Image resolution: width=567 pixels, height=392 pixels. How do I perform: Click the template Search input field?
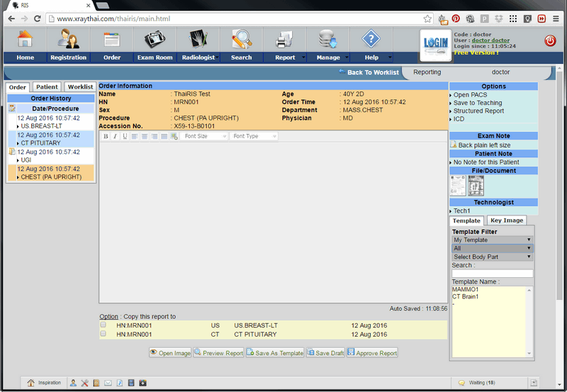click(x=492, y=273)
